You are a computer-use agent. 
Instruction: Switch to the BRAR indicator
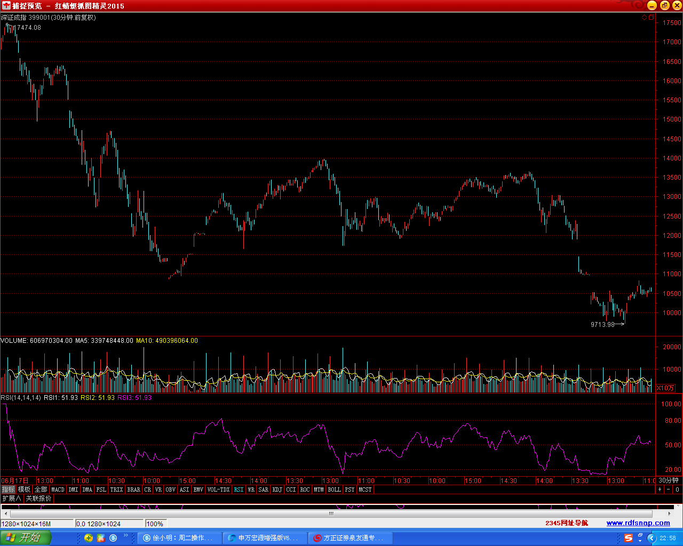pyautogui.click(x=134, y=489)
